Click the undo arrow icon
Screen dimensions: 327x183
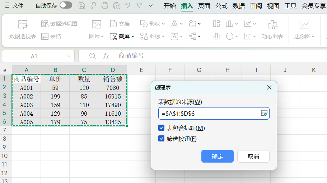point(128,6)
